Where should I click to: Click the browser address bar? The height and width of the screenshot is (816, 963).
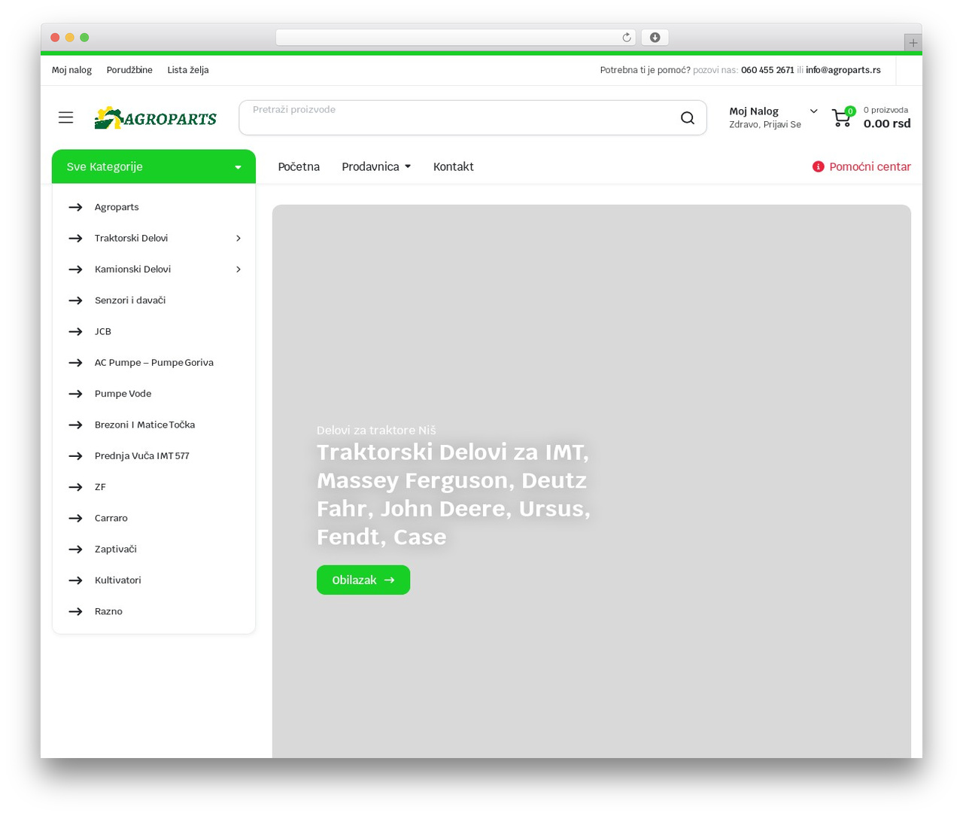coord(456,38)
